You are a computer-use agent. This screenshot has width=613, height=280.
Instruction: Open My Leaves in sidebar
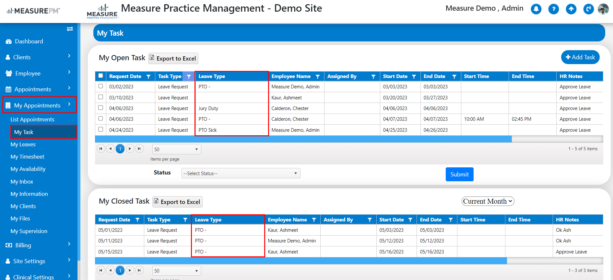23,144
